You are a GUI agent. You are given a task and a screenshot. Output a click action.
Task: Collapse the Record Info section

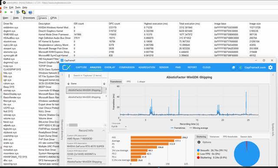[x=103, y=131]
